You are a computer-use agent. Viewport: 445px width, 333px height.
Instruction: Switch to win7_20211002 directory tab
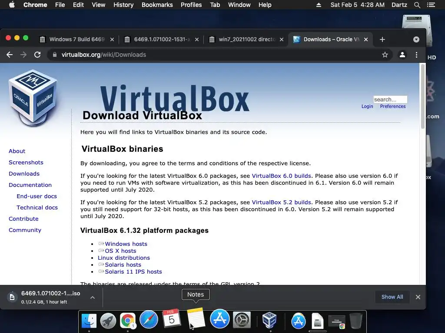246,39
